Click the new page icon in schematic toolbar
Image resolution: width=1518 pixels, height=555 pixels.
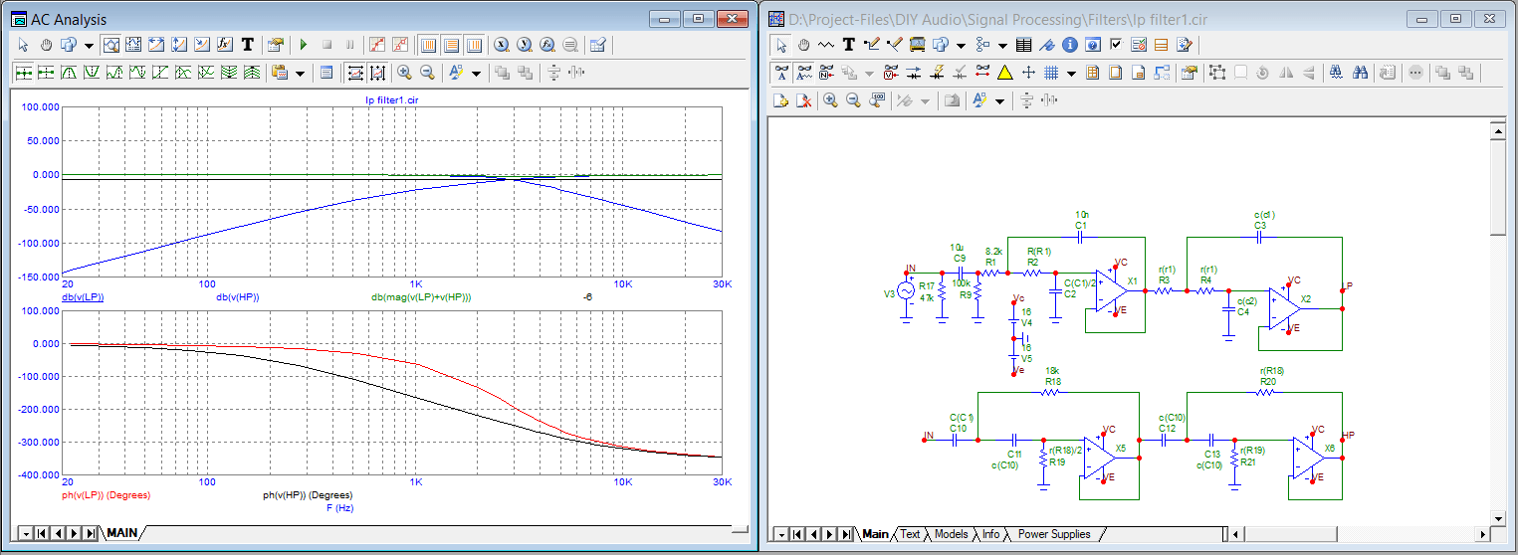[x=780, y=100]
